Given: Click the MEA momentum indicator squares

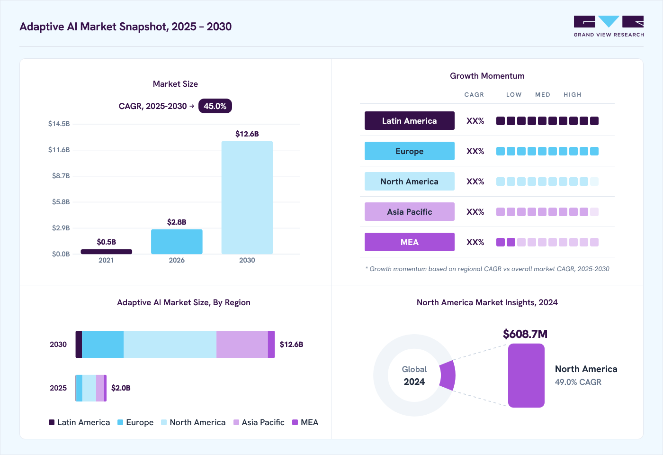Looking at the screenshot, I should [x=547, y=242].
